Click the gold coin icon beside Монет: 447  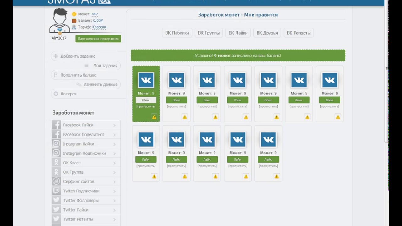pos(74,14)
